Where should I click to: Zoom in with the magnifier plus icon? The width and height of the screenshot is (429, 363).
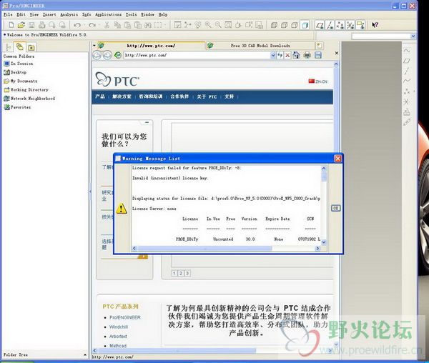[208, 25]
